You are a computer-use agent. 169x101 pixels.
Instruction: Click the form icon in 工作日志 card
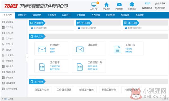(42, 67)
